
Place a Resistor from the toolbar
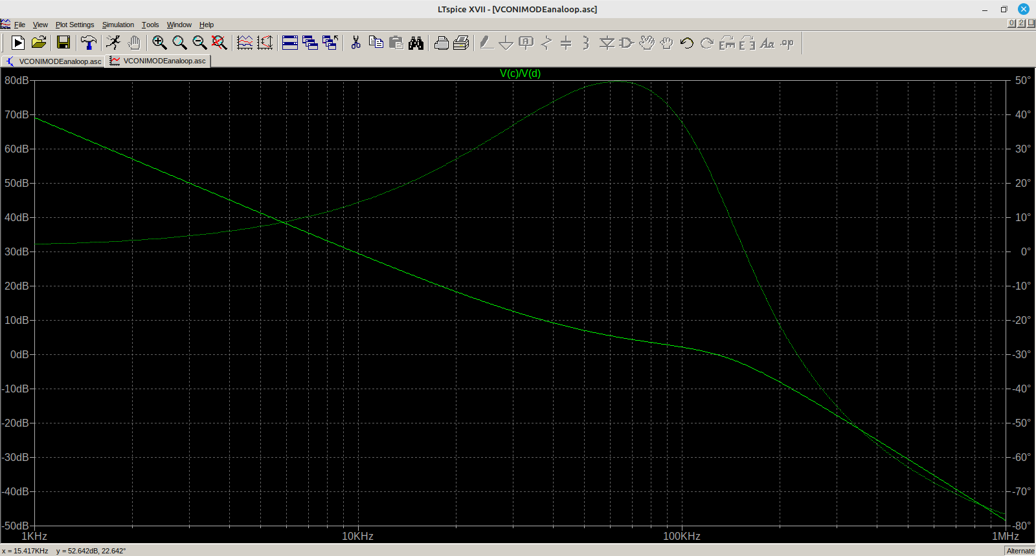pyautogui.click(x=546, y=43)
